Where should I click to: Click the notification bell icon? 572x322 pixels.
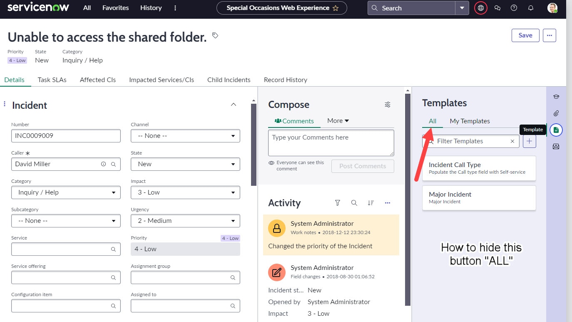pos(531,8)
